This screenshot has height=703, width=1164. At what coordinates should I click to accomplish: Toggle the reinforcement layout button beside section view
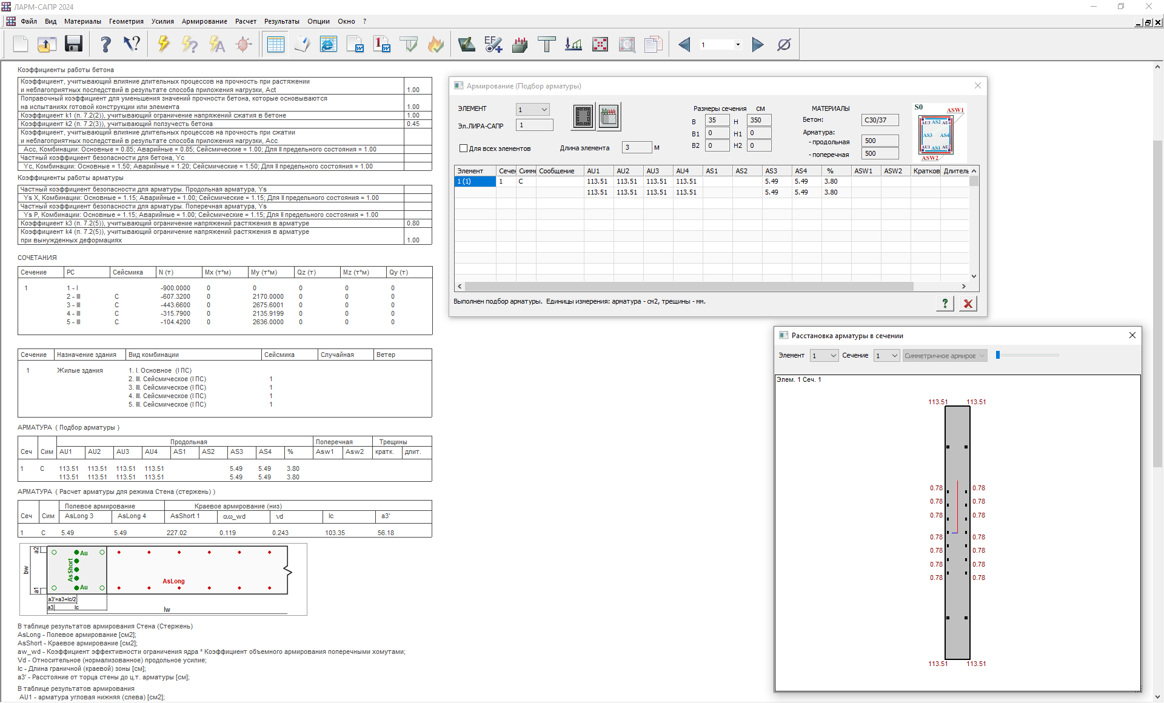point(609,116)
